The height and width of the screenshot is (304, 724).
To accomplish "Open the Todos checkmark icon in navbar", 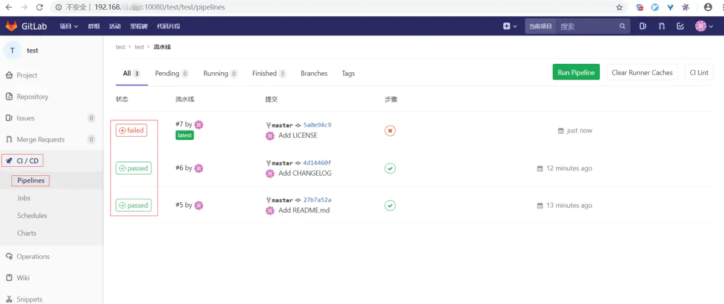I will (x=681, y=26).
